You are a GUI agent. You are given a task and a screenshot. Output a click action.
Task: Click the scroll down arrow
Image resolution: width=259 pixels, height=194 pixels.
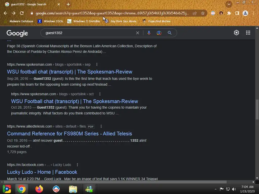(x=257, y=178)
